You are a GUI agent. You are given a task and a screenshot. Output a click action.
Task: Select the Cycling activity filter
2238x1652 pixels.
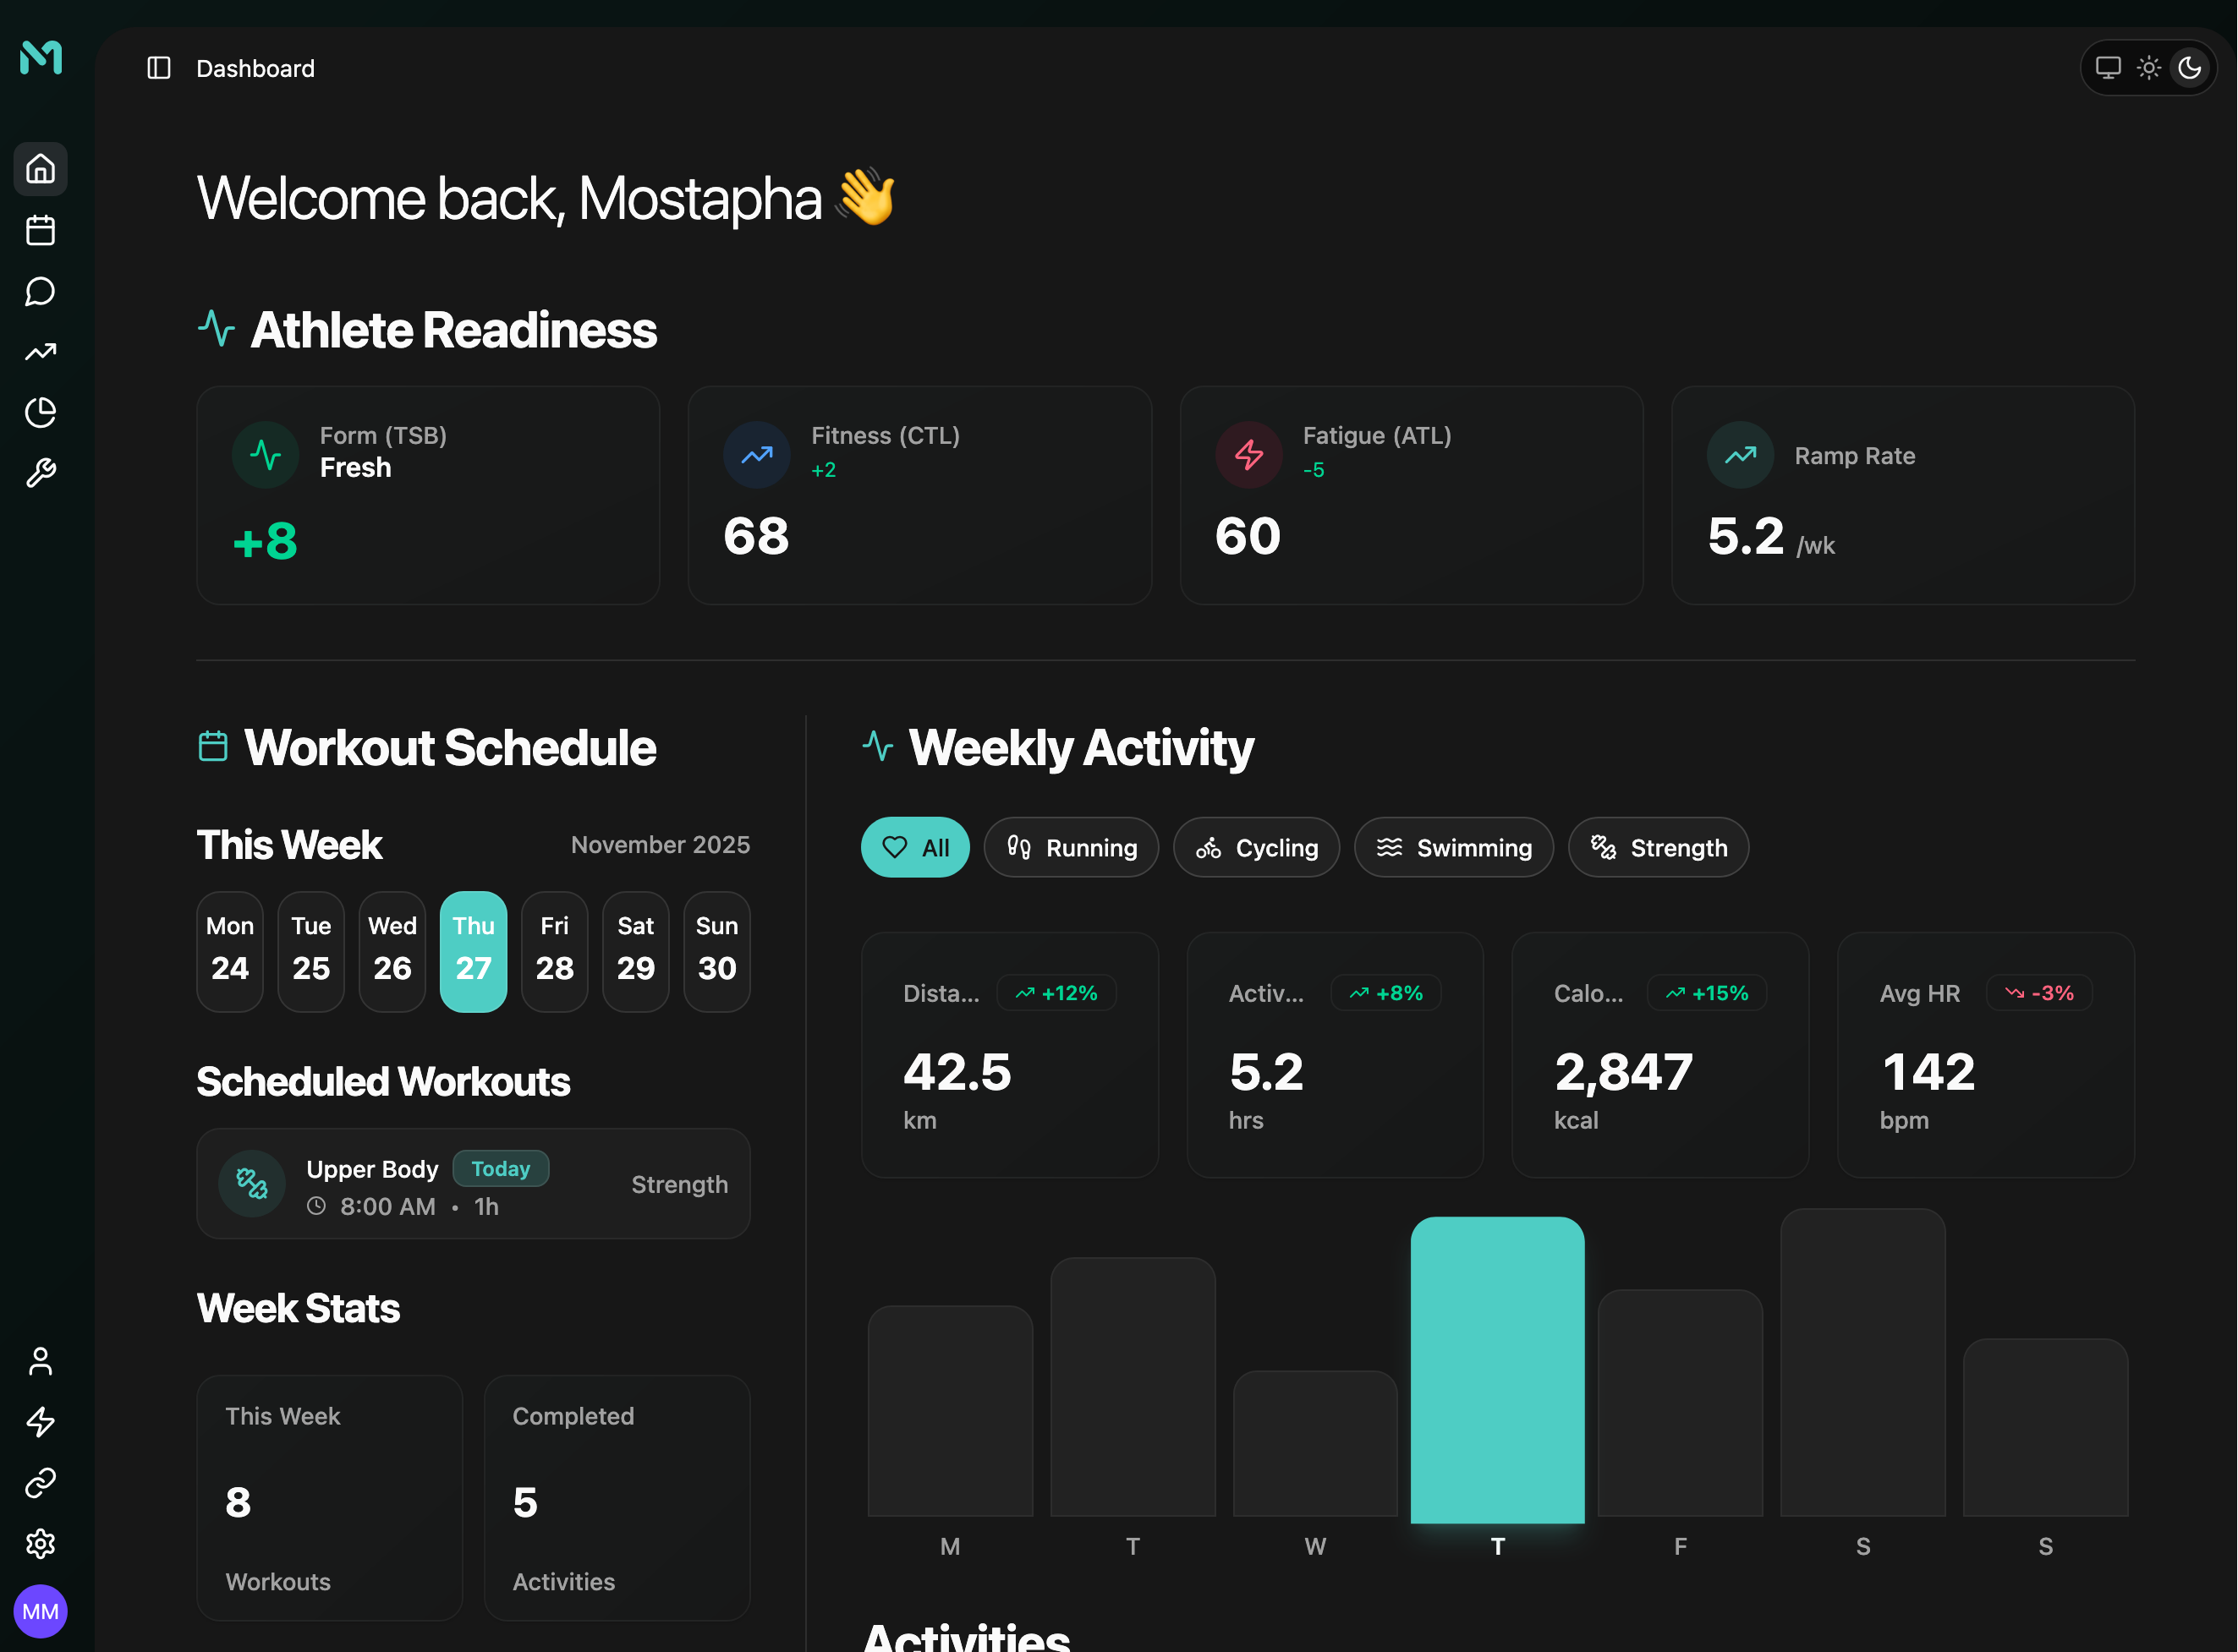(x=1255, y=848)
